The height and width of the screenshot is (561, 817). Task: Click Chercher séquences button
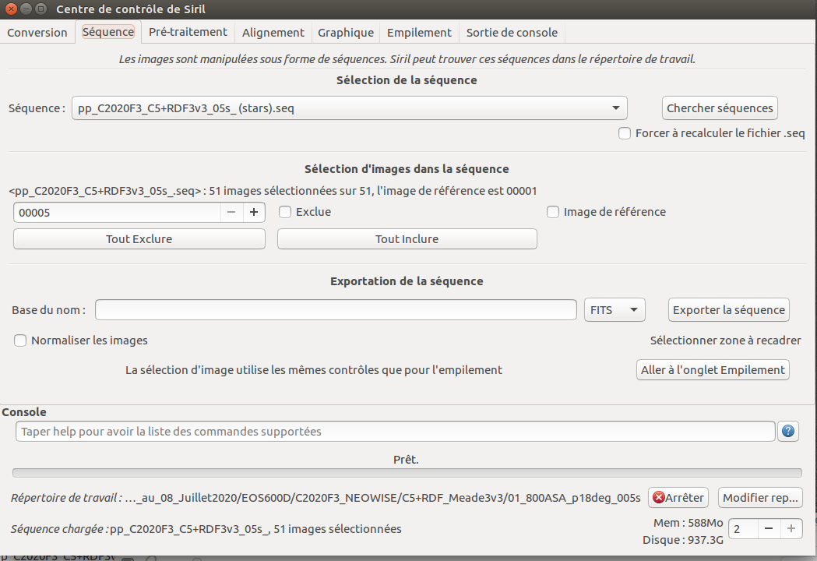[x=720, y=108]
